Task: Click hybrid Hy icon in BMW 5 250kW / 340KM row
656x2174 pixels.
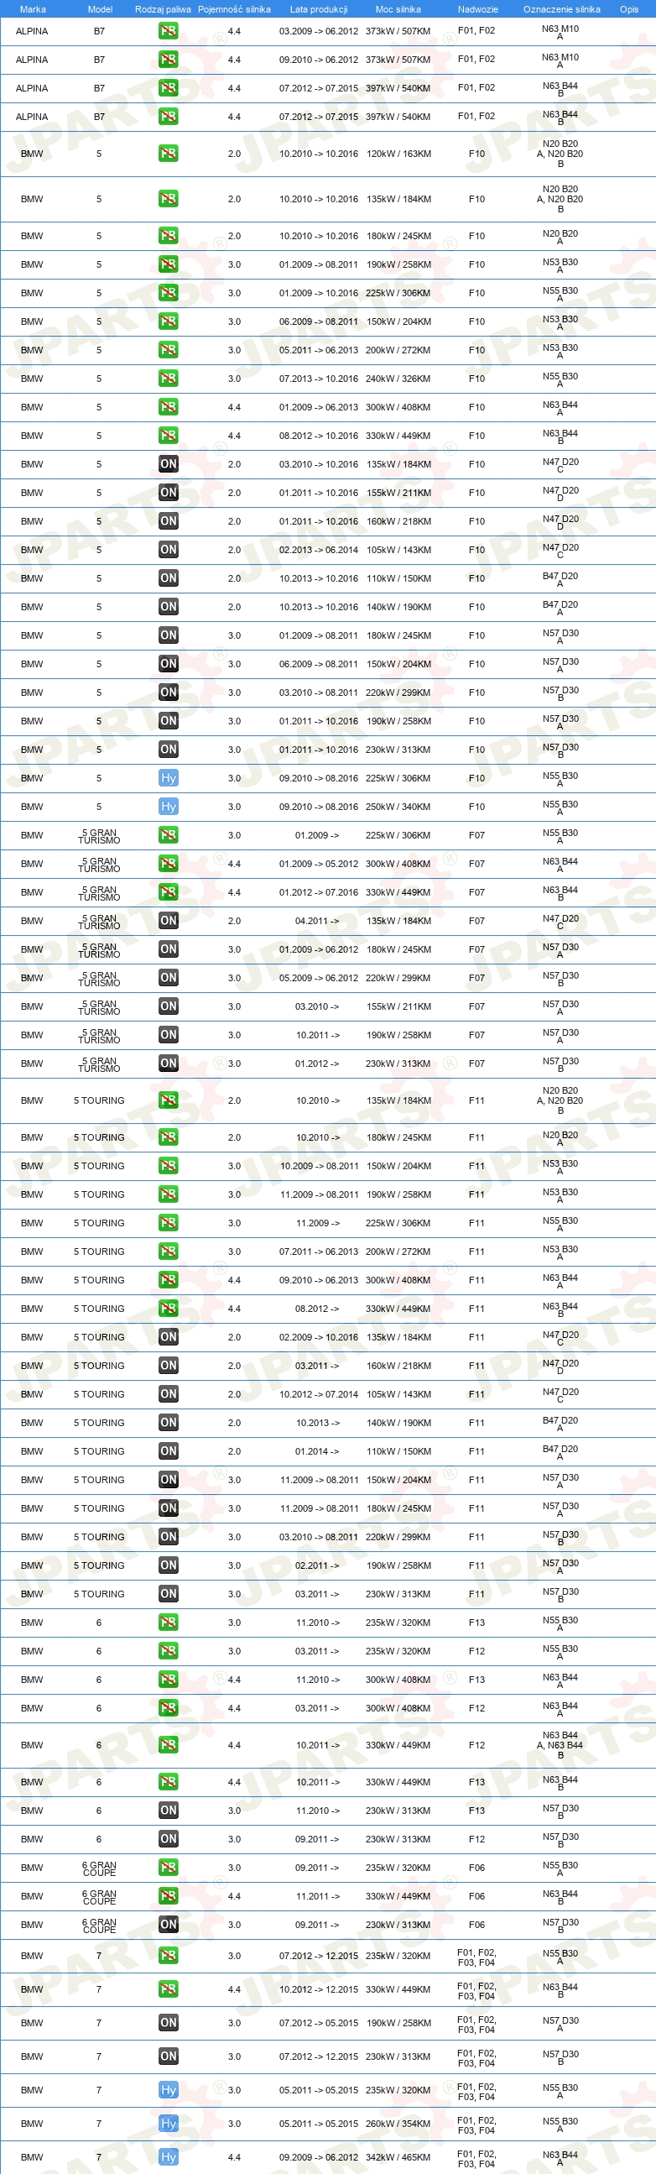Action: (x=169, y=807)
